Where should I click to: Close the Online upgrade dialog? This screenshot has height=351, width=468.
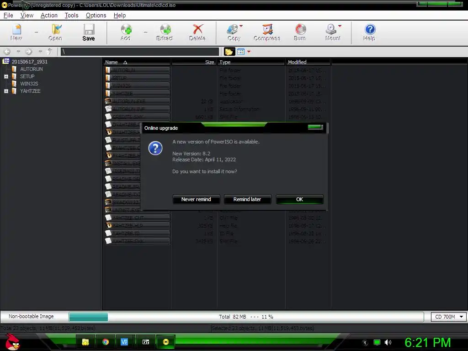pyautogui.click(x=315, y=127)
